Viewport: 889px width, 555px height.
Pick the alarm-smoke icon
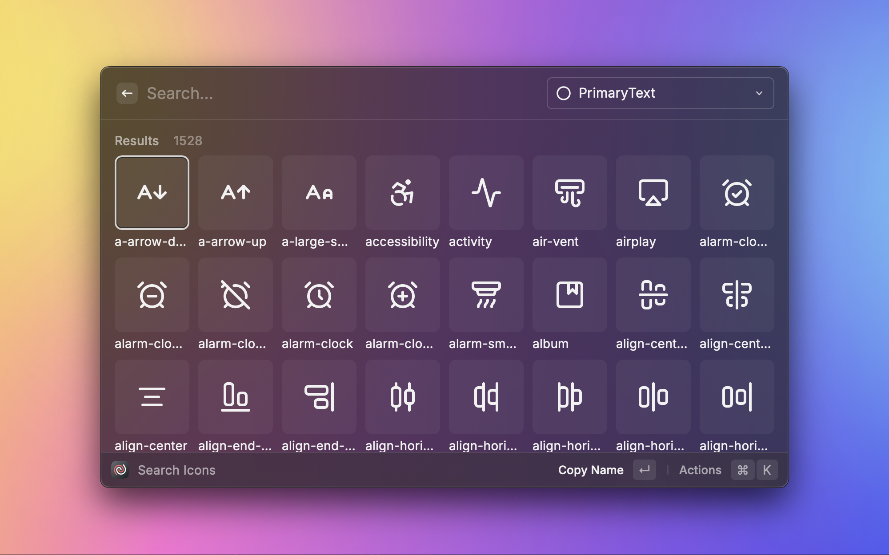click(486, 295)
